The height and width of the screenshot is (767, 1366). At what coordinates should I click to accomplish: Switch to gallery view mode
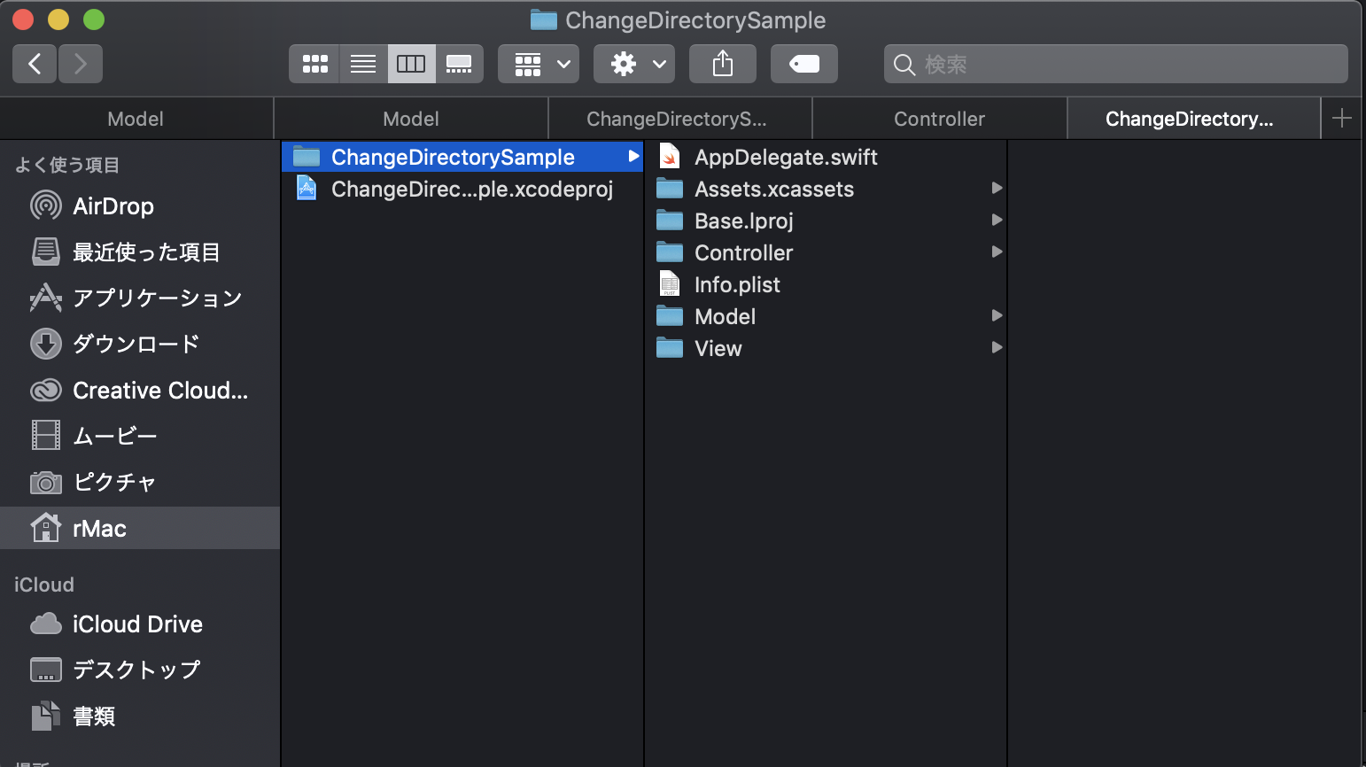pyautogui.click(x=459, y=64)
